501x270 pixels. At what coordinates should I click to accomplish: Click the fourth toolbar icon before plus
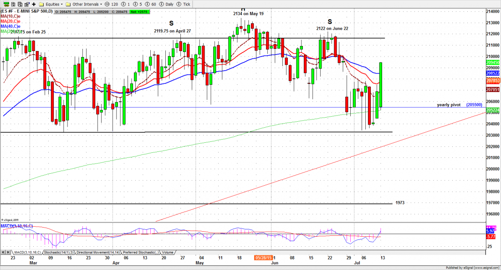pyautogui.click(x=26, y=4)
